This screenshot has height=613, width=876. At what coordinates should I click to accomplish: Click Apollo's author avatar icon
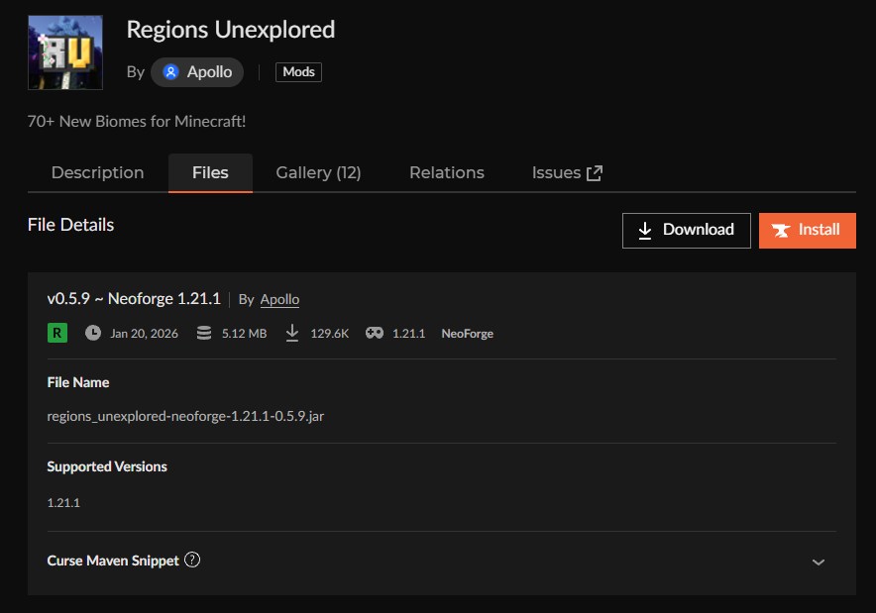(x=171, y=72)
